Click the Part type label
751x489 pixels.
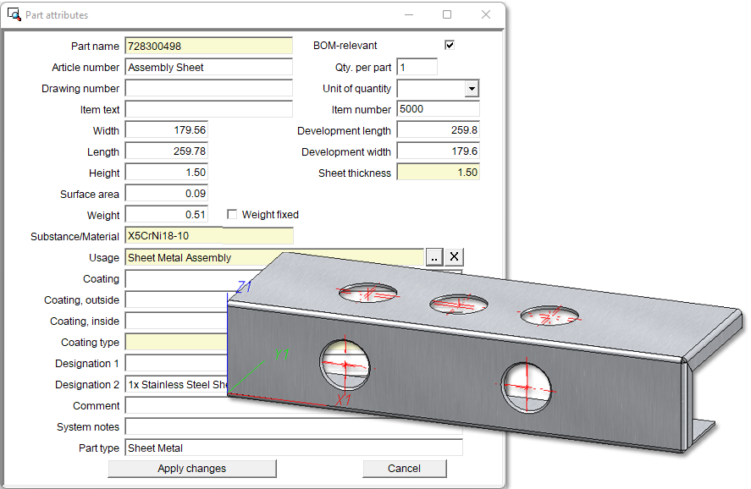(99, 448)
